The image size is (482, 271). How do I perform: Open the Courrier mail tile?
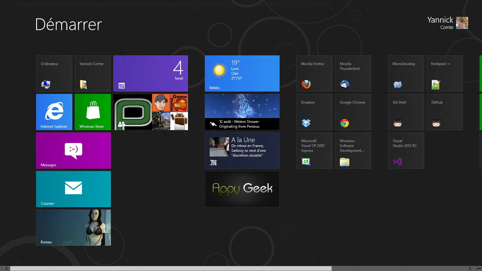tap(74, 189)
